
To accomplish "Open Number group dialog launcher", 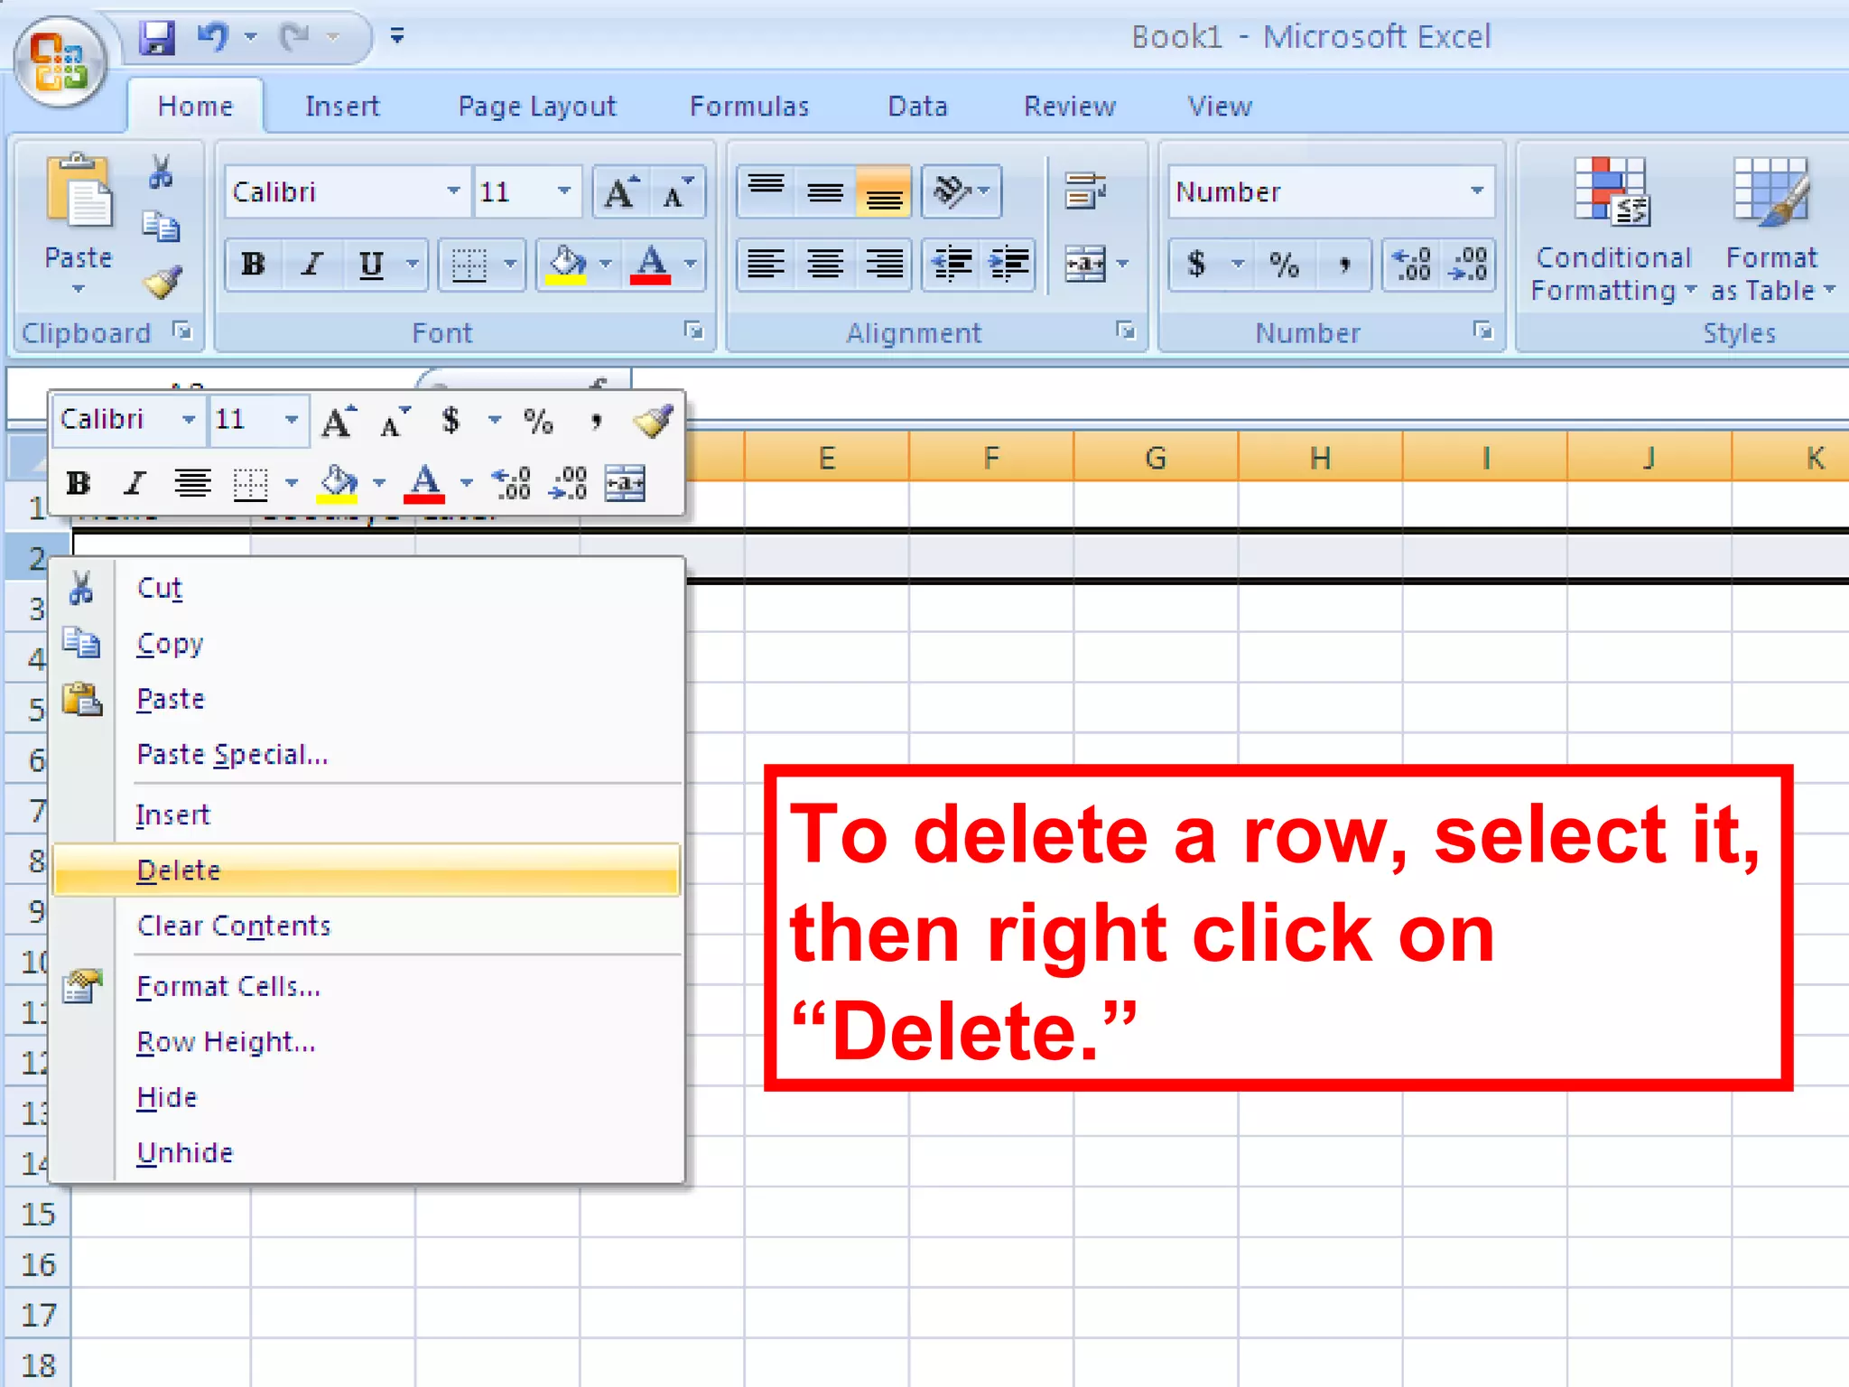I will (1482, 330).
